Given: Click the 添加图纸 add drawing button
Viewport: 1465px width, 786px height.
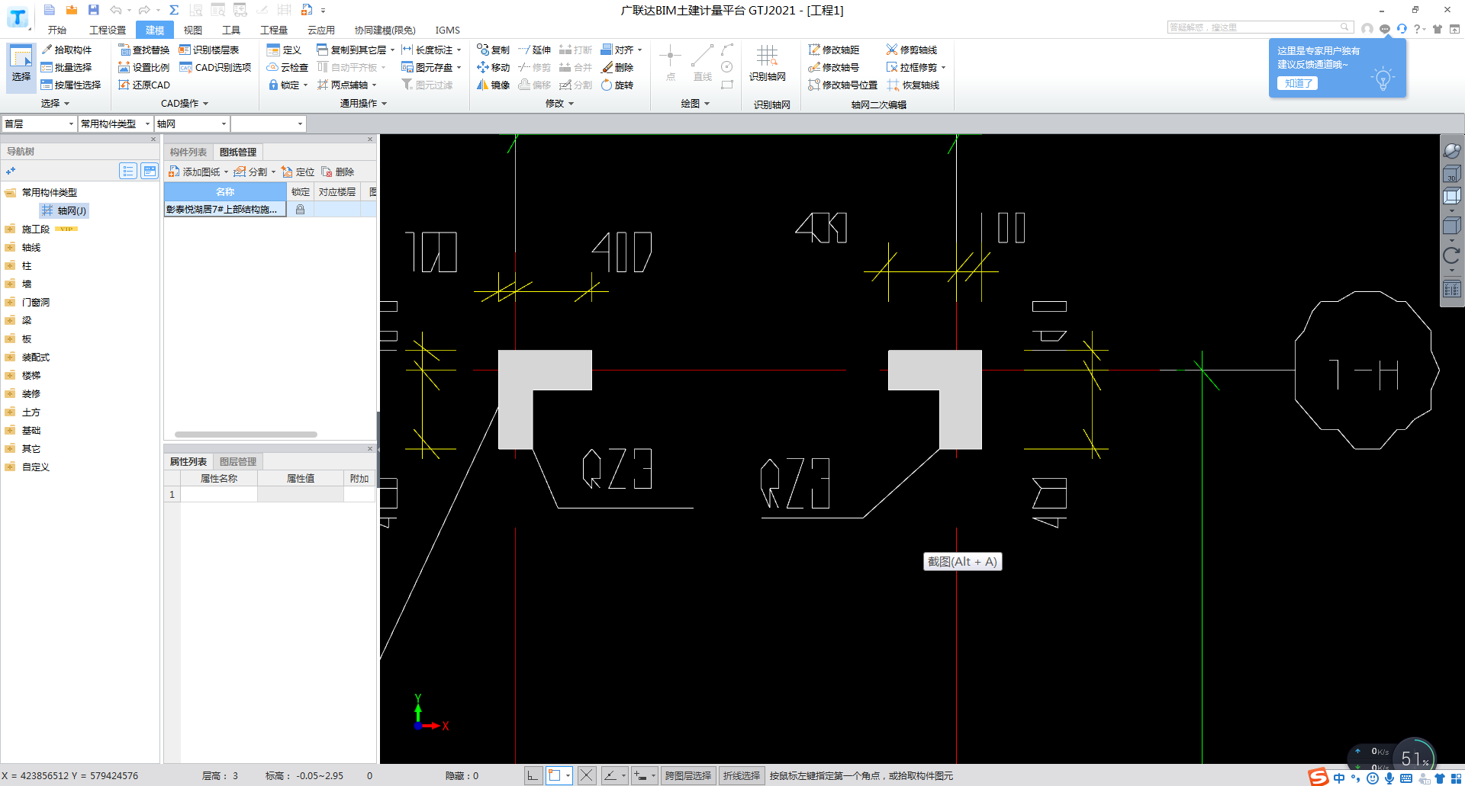Looking at the screenshot, I should coord(195,172).
